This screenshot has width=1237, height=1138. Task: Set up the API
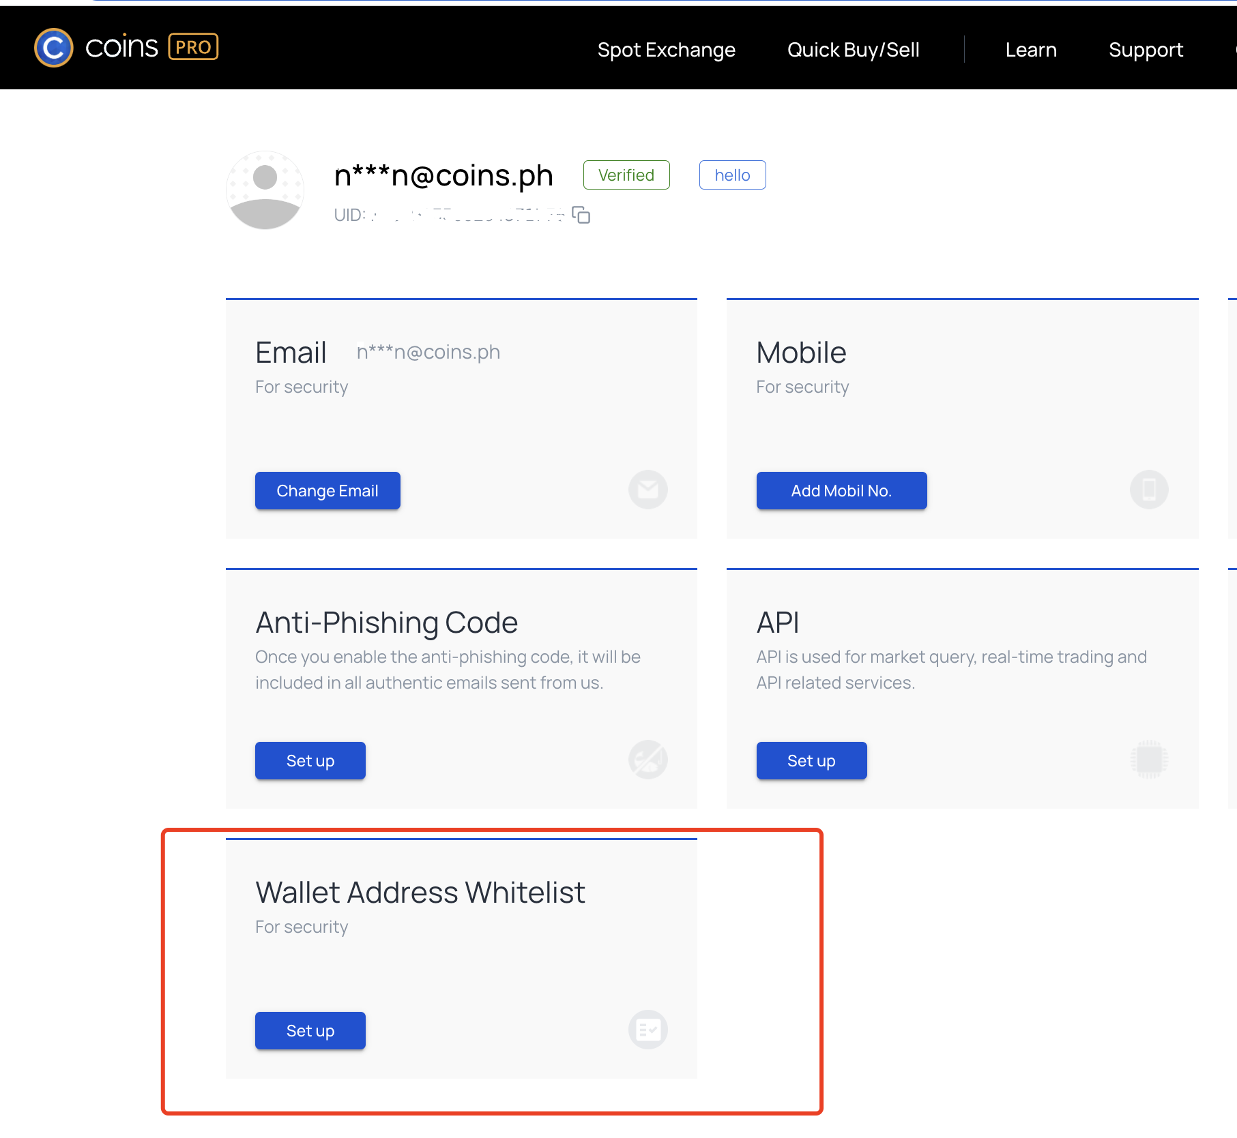[811, 761]
